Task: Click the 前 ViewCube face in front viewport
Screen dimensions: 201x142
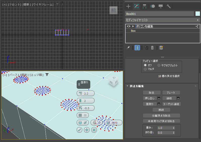Action: point(113,10)
